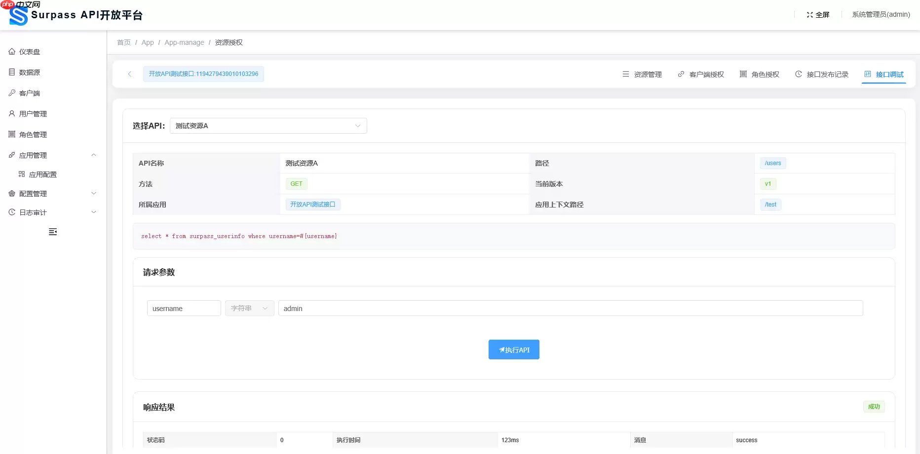Open the 选择API dropdown
920x454 pixels.
[268, 126]
